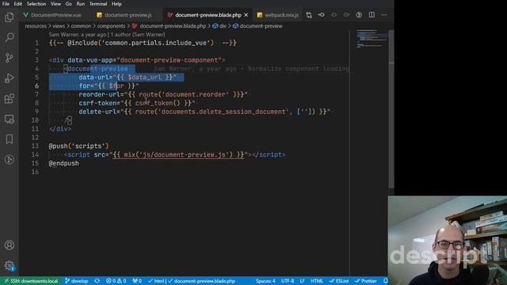Open the GitLens view in activity bar
Screen dimensions: 507x285
(10, 160)
